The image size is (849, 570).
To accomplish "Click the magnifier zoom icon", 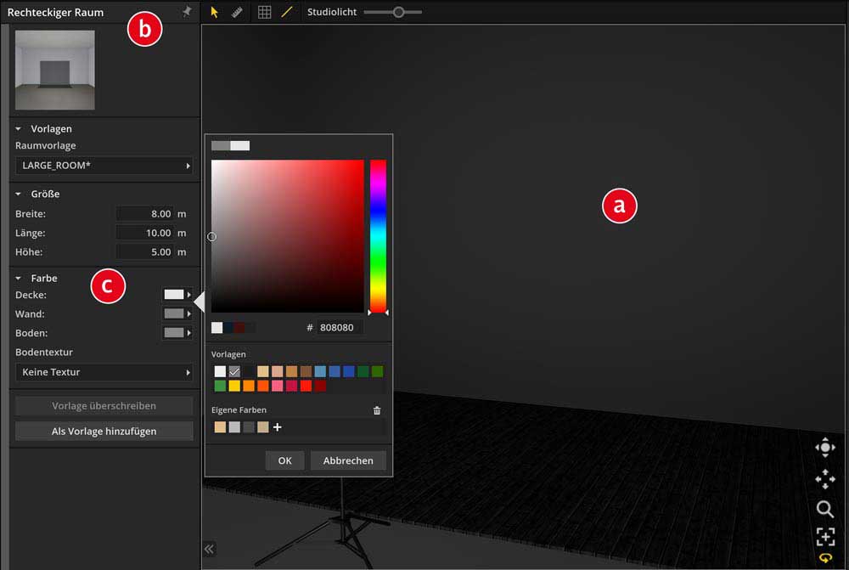I will [x=824, y=509].
